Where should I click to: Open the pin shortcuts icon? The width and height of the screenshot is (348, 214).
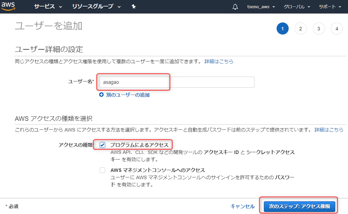(x=133, y=7)
